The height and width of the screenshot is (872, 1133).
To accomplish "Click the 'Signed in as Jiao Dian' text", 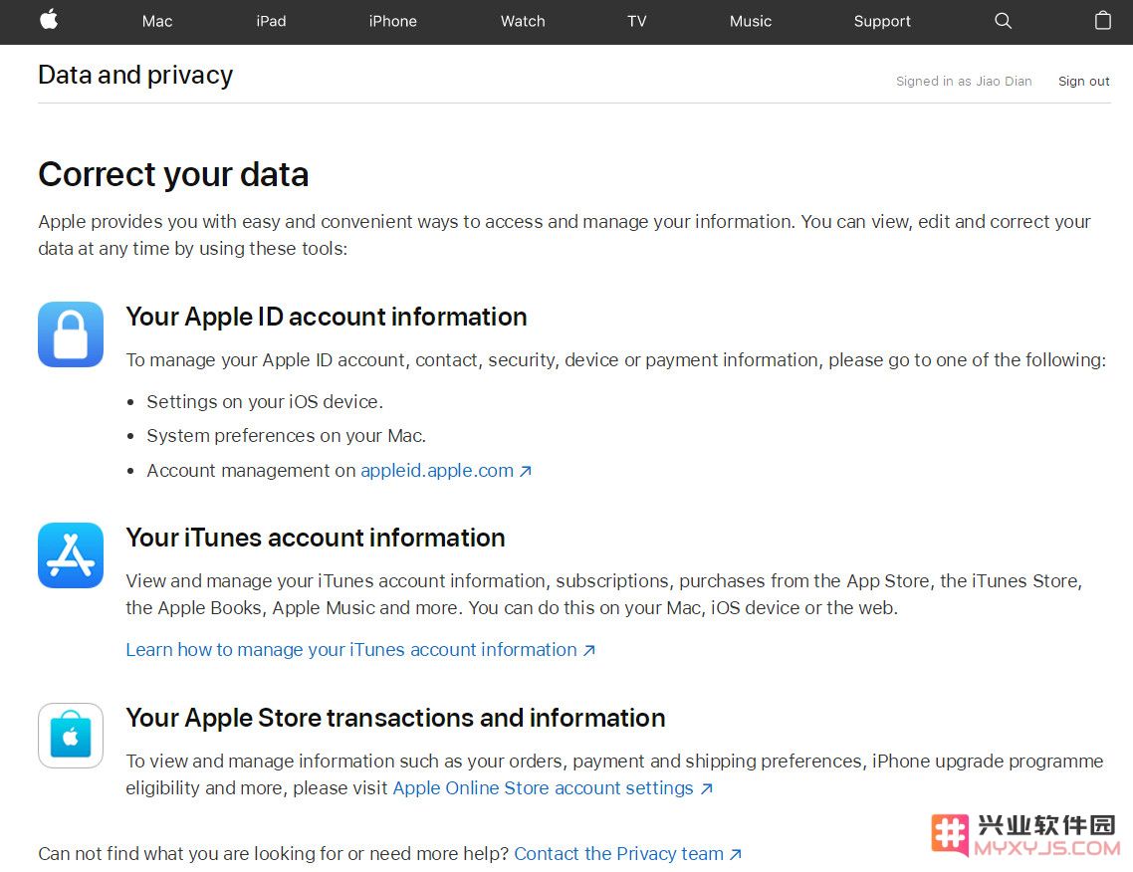I will point(963,81).
